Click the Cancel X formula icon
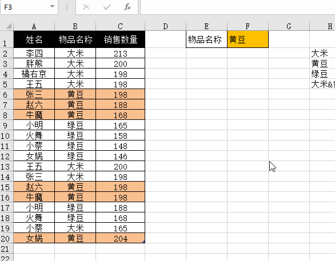 pos(86,7)
